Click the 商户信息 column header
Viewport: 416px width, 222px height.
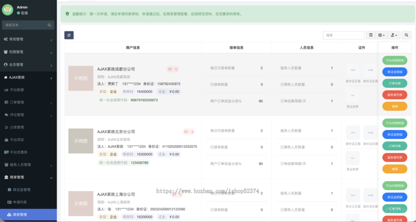click(x=133, y=48)
